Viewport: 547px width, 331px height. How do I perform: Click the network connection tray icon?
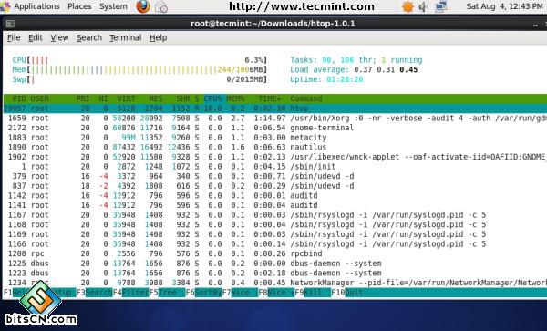click(441, 6)
